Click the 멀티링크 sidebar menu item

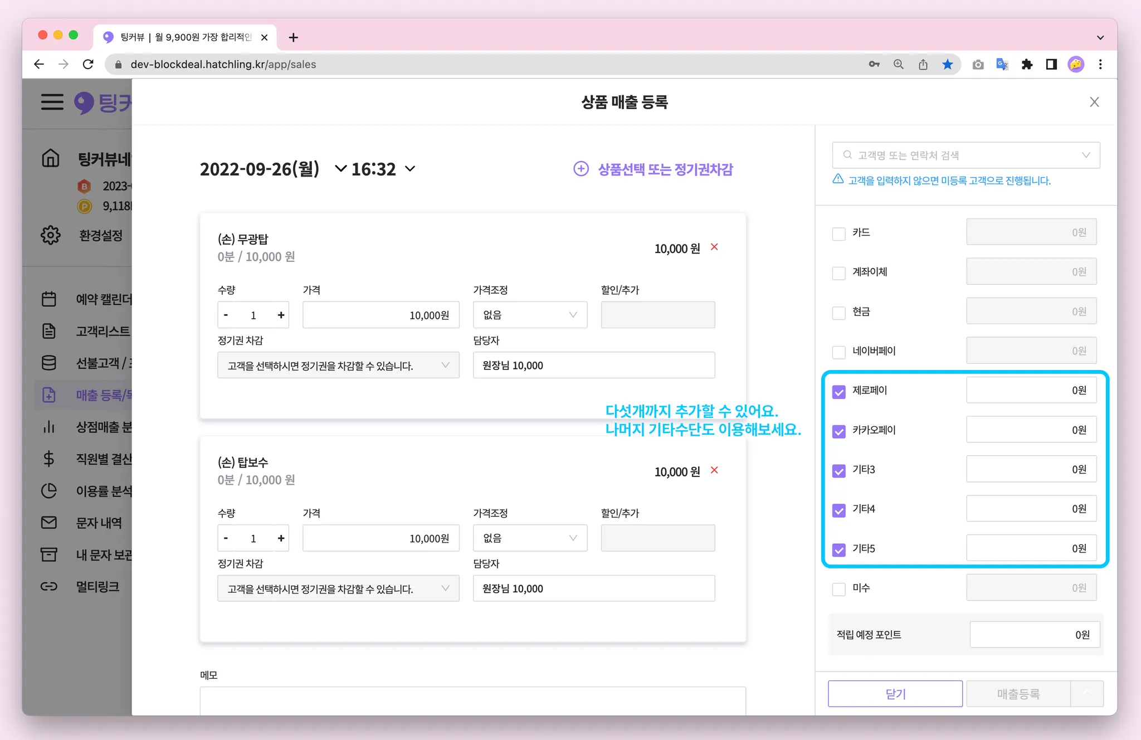pyautogui.click(x=97, y=587)
